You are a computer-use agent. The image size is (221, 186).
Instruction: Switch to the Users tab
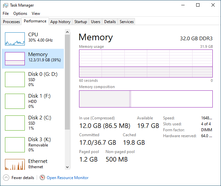[x=96, y=22]
